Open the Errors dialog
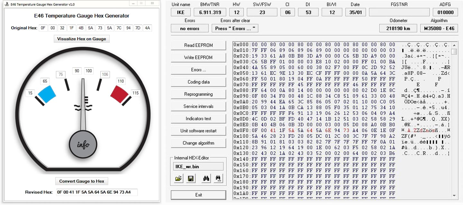This screenshot has height=205, width=463. point(198,69)
